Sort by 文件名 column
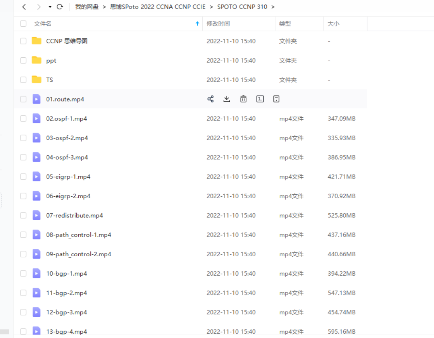Viewport: 434px width, 338px height. click(43, 24)
